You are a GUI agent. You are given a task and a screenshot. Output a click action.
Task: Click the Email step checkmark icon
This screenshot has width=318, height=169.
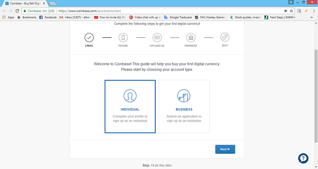tap(89, 37)
